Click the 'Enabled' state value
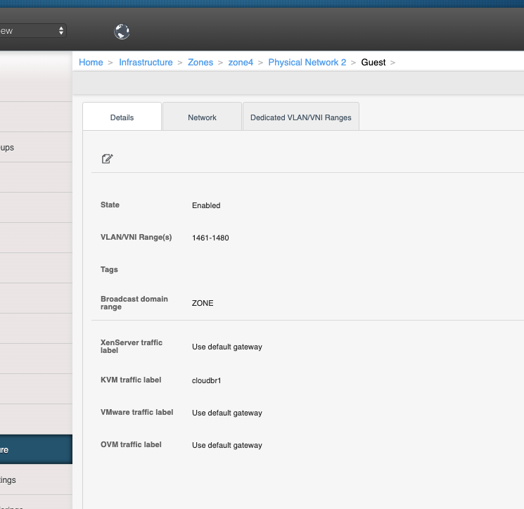Screen dimensions: 524x509 [206, 205]
